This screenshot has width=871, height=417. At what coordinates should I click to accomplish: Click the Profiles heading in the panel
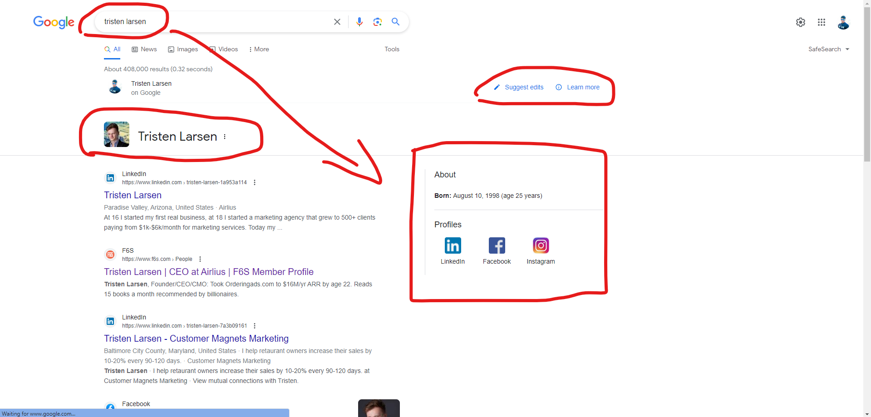coord(448,225)
